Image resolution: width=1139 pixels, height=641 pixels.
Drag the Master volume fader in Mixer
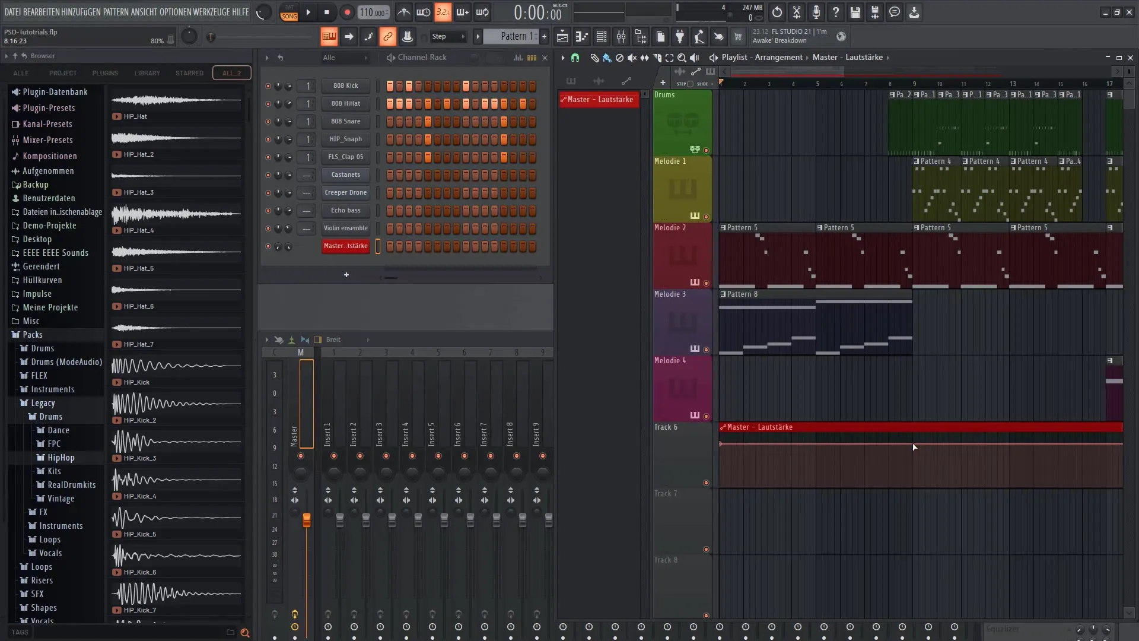click(x=305, y=519)
